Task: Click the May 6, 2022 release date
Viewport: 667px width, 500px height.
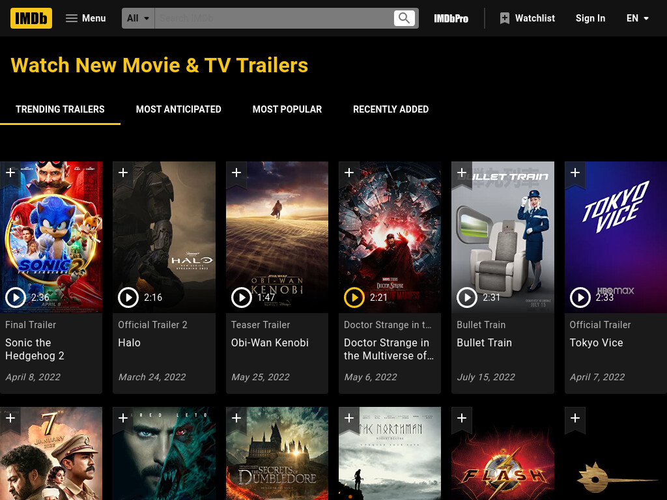Action: click(371, 377)
